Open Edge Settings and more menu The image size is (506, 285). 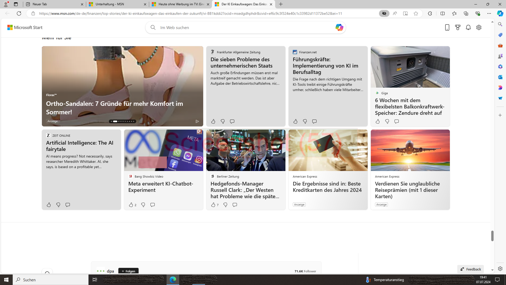[489, 13]
